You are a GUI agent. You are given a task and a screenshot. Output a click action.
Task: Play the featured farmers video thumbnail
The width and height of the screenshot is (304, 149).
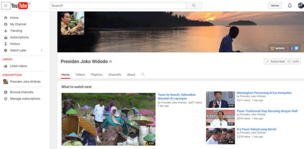(x=108, y=119)
